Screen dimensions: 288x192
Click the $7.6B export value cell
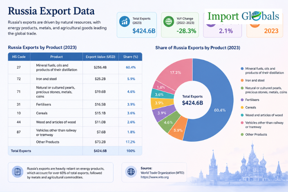(x=101, y=132)
